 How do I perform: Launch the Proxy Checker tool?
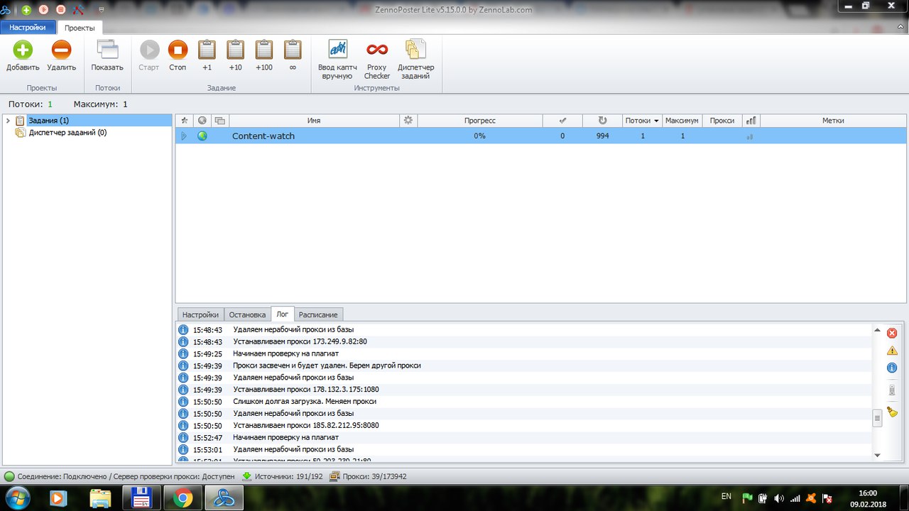click(x=377, y=60)
